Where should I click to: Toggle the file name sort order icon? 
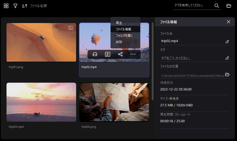click(x=24, y=6)
